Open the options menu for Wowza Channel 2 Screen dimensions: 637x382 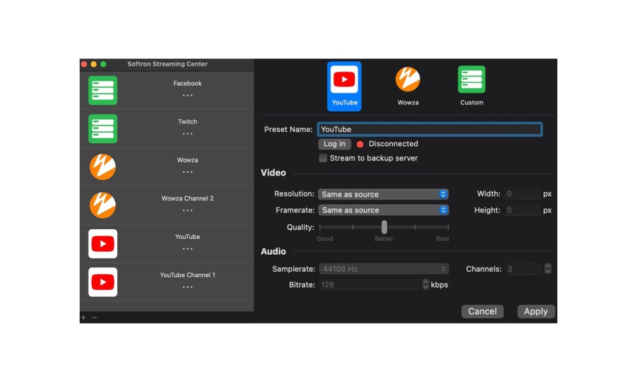coord(187,211)
